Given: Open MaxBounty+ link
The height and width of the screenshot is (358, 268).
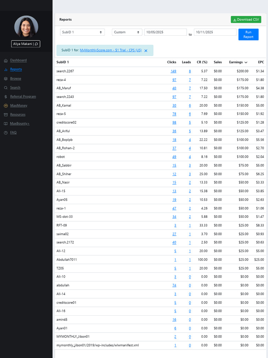Looking at the screenshot, I should [20, 123].
